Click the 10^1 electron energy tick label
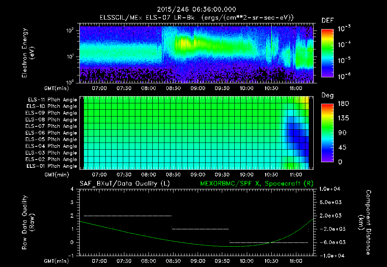Screen dimensions: 387x267 point(70,57)
